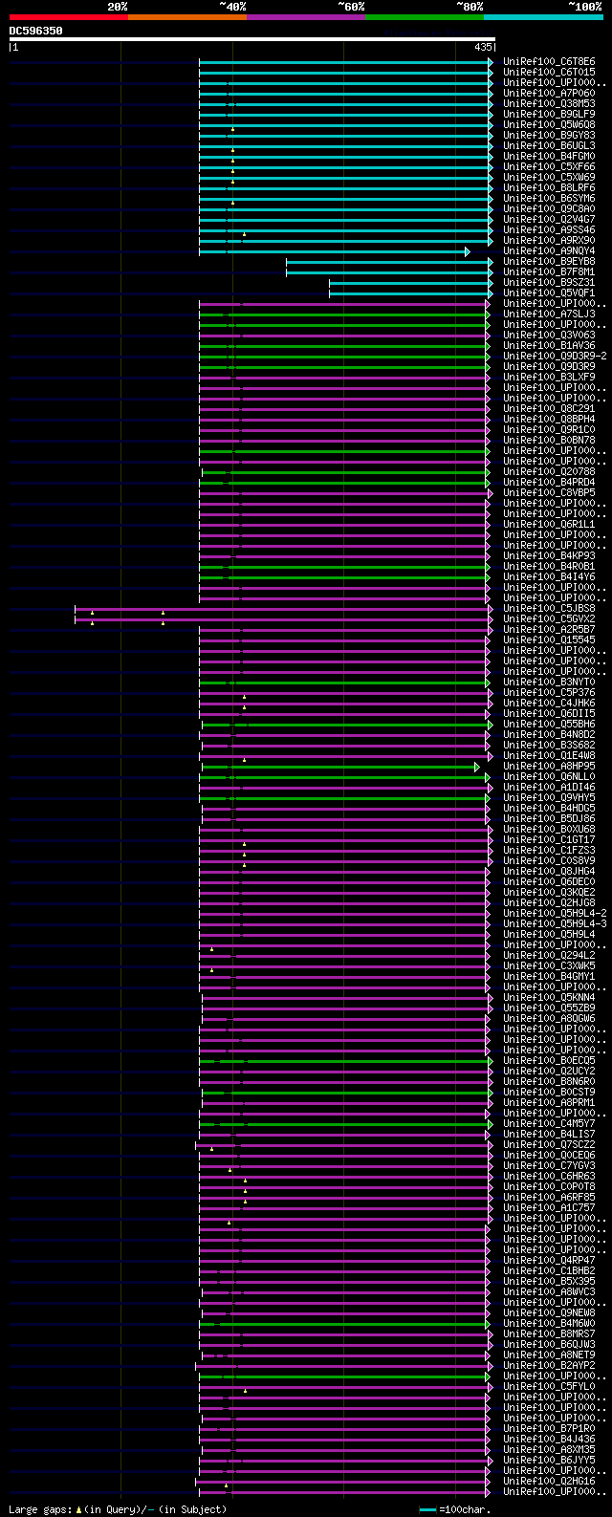Click the purple ~60% identity legend segment
612x1517 pixels.
point(306,17)
